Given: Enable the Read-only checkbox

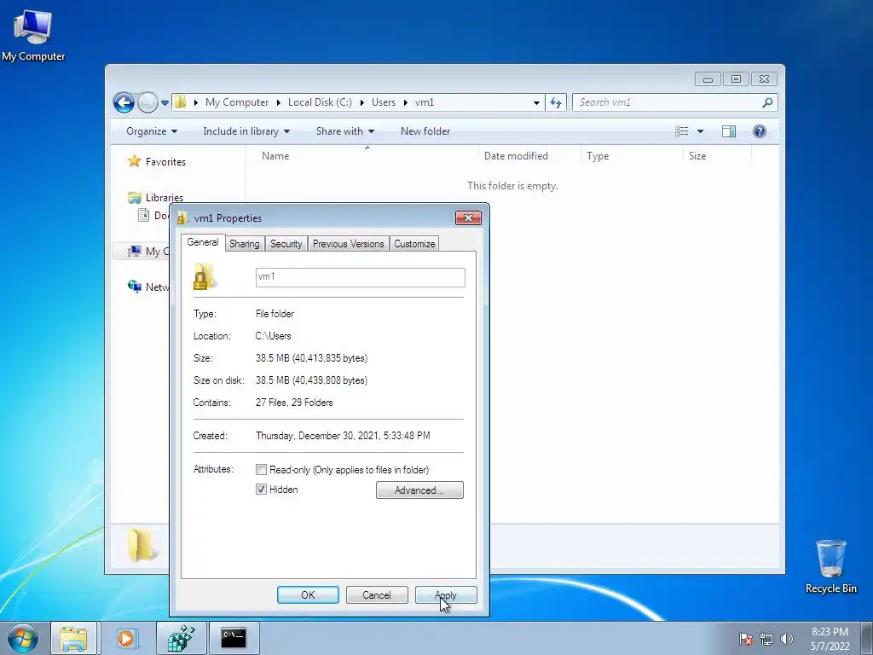Looking at the screenshot, I should click(x=261, y=470).
